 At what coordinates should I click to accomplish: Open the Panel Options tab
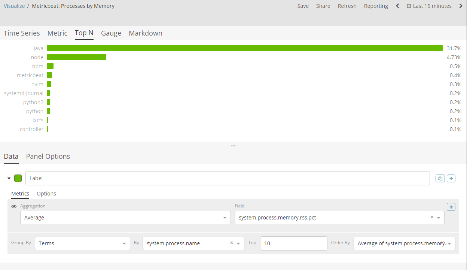coord(48,157)
